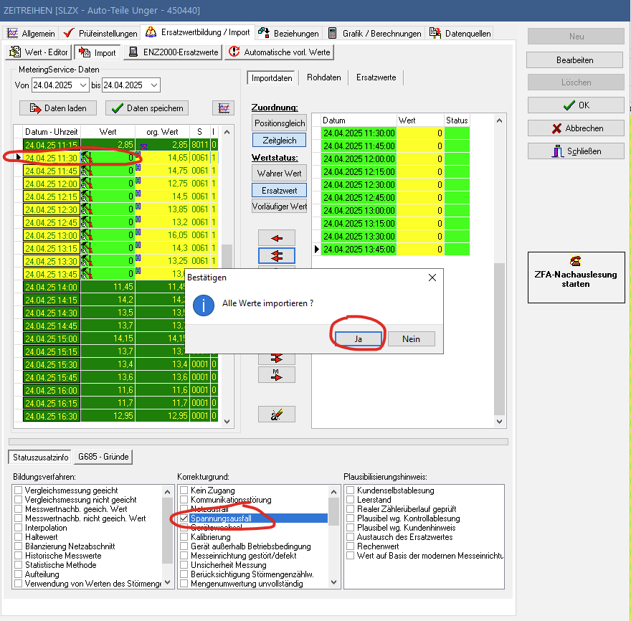Open the ENZ2000-Ersatzwerte view

pos(172,52)
